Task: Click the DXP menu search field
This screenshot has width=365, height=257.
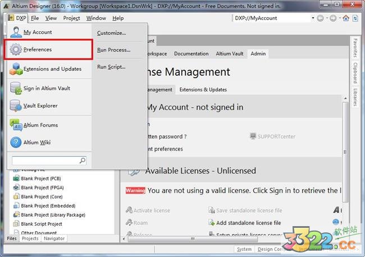Action: click(49, 160)
